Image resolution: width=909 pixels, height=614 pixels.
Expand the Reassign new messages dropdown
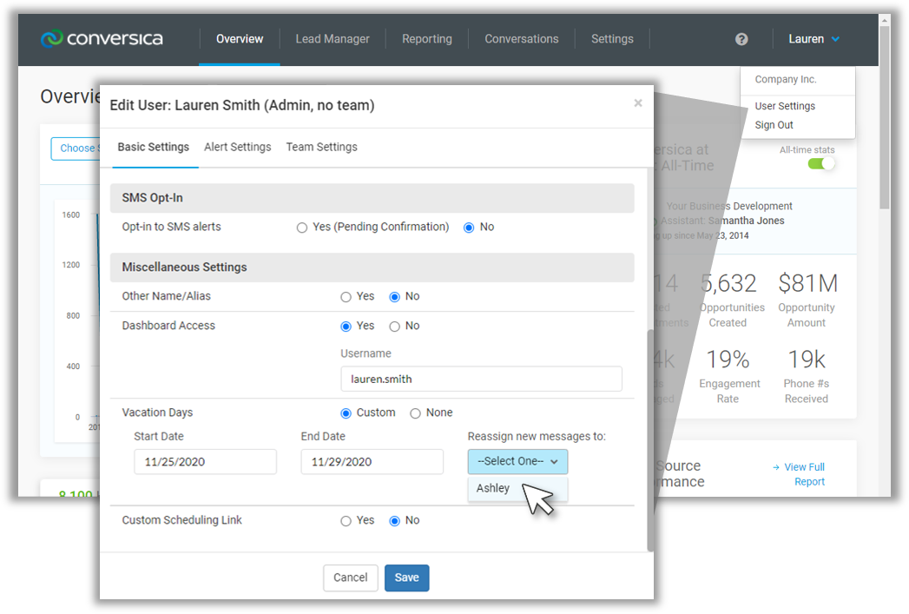pyautogui.click(x=517, y=461)
